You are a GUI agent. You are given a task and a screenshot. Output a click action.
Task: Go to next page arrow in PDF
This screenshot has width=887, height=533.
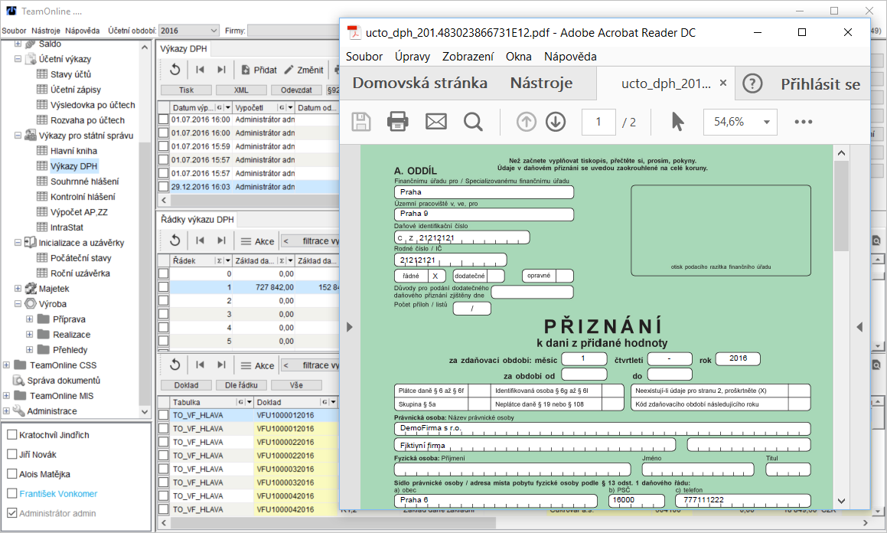click(555, 122)
